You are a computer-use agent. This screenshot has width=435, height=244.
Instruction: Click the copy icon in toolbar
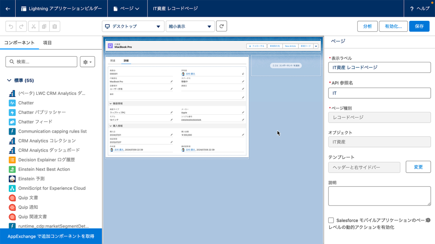[x=44, y=26]
